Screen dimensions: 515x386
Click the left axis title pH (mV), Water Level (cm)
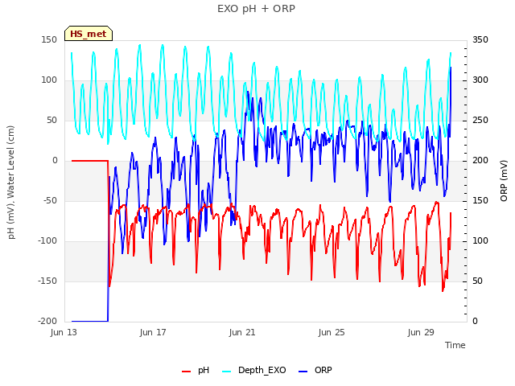[x=10, y=183]
